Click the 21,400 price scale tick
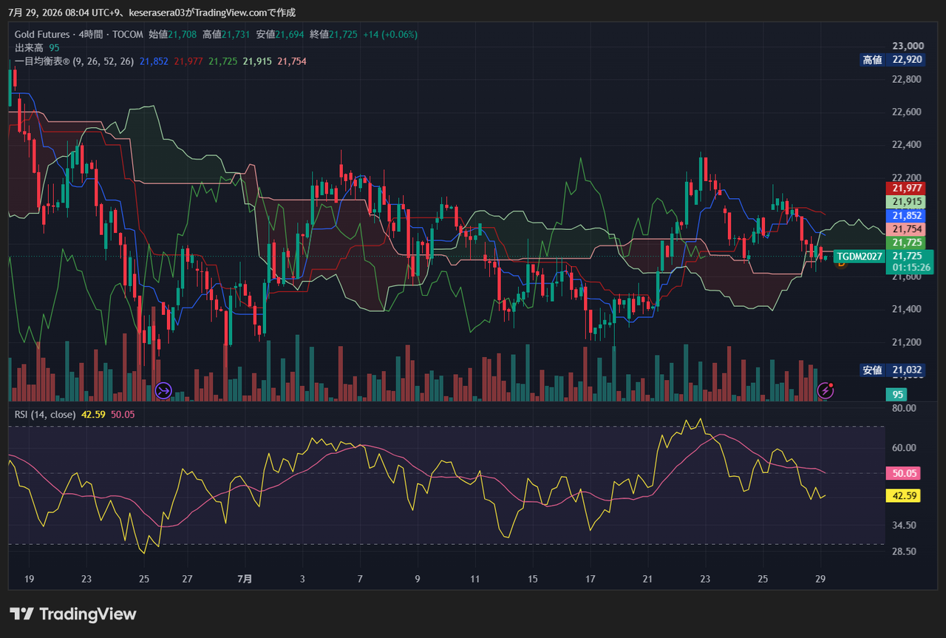 pos(908,309)
